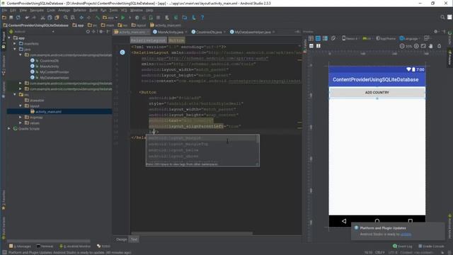Click RelativeLayout breadcrumb above the editor
Image resolution: width=453 pixels, height=255 pixels.
coord(148,40)
